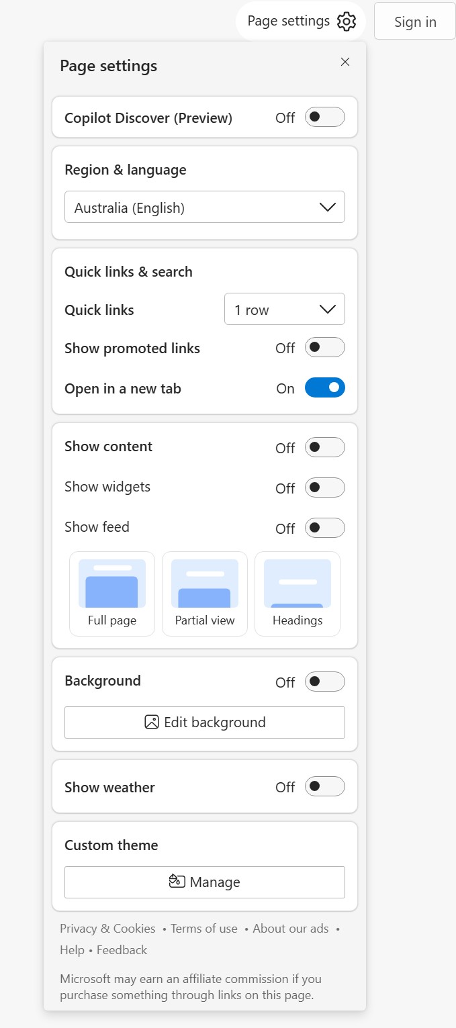Click the Page settings gear icon
Screen dimensions: 456x1028
(x=346, y=21)
